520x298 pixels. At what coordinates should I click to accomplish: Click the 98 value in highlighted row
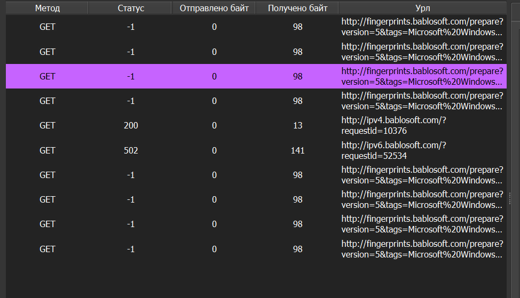pyautogui.click(x=297, y=76)
